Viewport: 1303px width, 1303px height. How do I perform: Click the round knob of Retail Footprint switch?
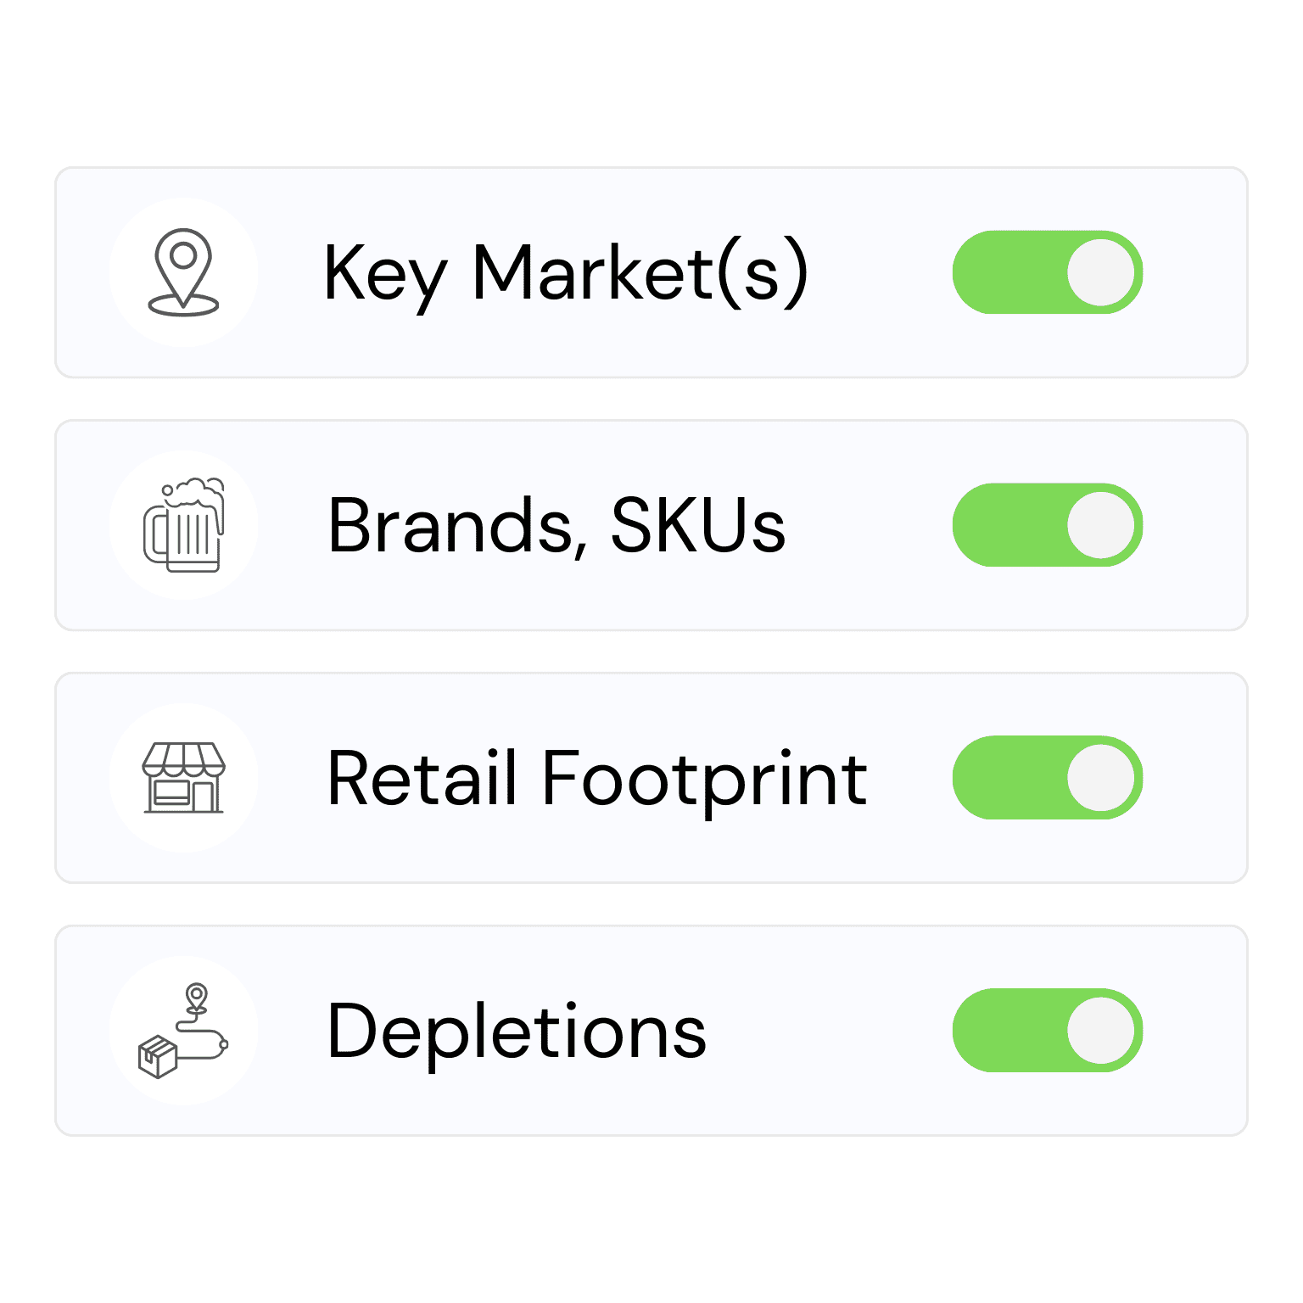tap(1100, 778)
